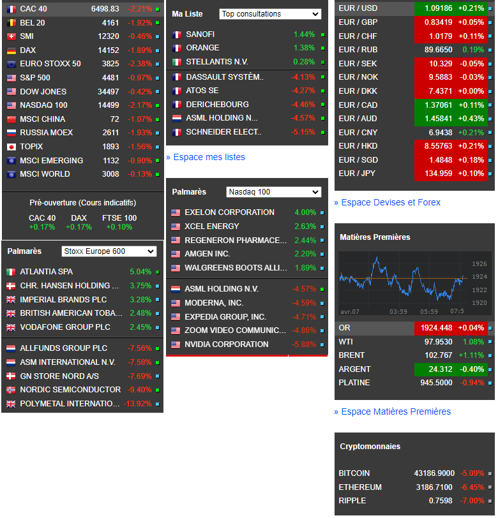Open the NASDAQ 100 index row
498x518 pixels.
(83, 105)
